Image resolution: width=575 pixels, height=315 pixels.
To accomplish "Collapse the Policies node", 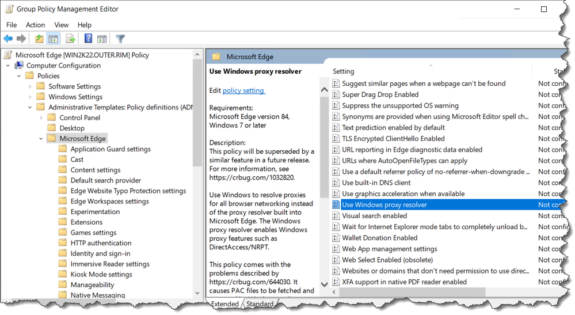I will [x=19, y=76].
